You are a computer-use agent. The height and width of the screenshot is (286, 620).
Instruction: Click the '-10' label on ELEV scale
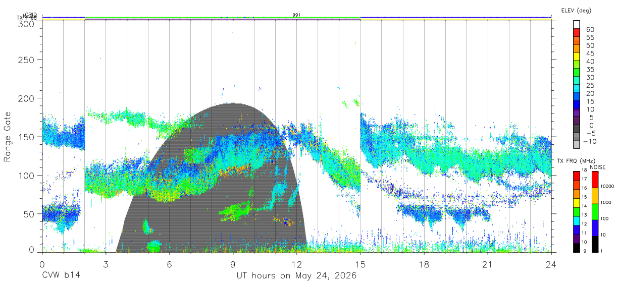point(589,141)
